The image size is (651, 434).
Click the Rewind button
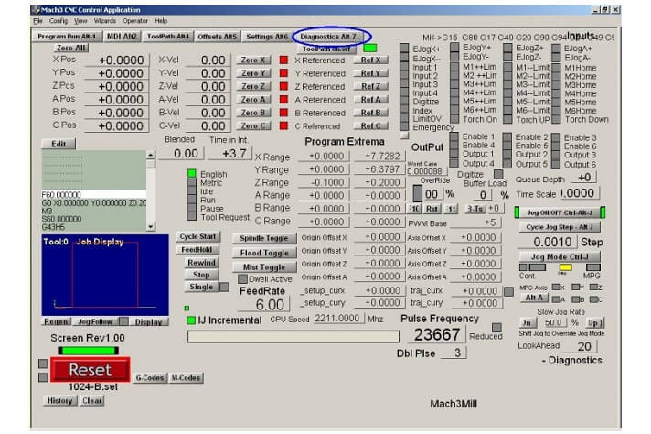click(x=201, y=262)
